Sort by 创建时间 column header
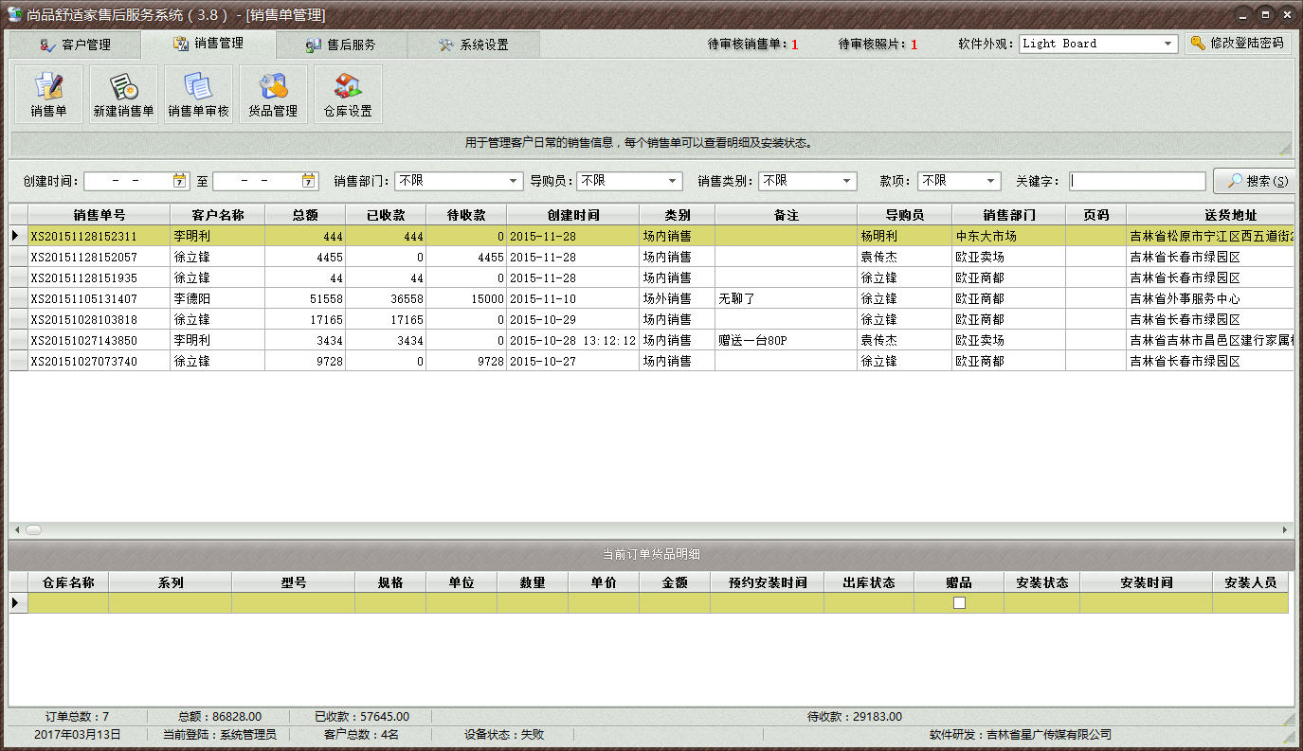 point(573,215)
